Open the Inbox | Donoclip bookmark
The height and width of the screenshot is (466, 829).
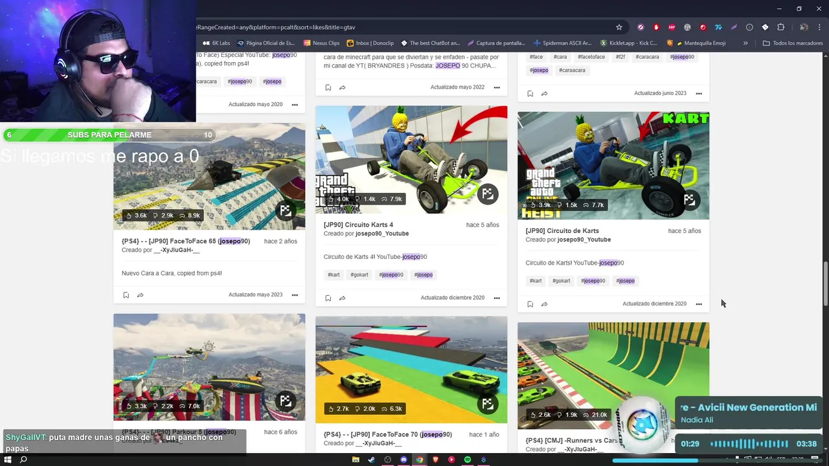(x=370, y=43)
